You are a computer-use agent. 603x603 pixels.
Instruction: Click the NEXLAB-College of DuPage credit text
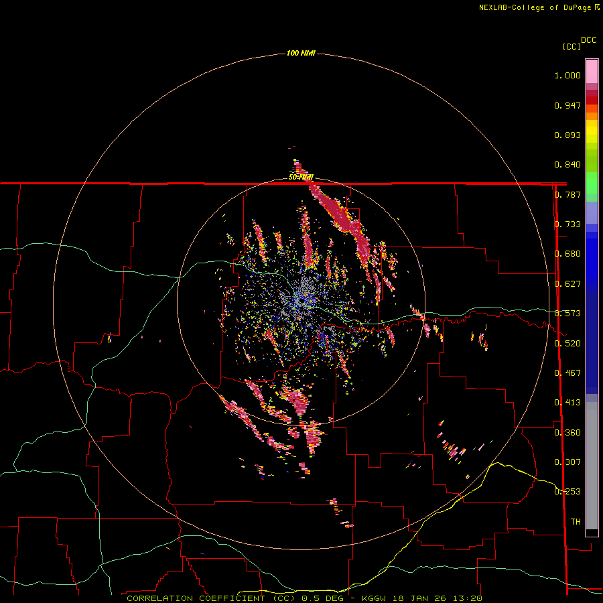click(536, 7)
